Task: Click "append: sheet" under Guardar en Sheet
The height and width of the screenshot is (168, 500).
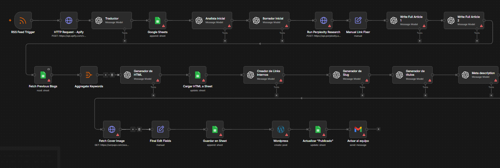Action: click(x=215, y=145)
